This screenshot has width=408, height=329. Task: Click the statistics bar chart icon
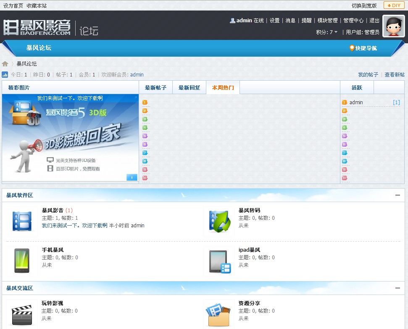[5, 75]
